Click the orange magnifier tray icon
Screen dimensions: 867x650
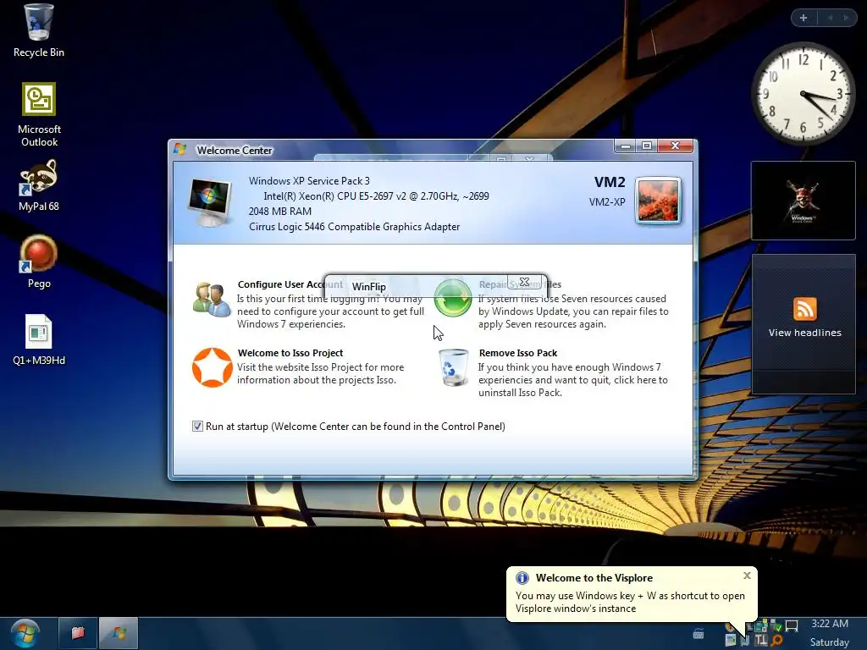tap(777, 641)
